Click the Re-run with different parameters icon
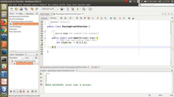The image size is (174, 97). click(41, 77)
